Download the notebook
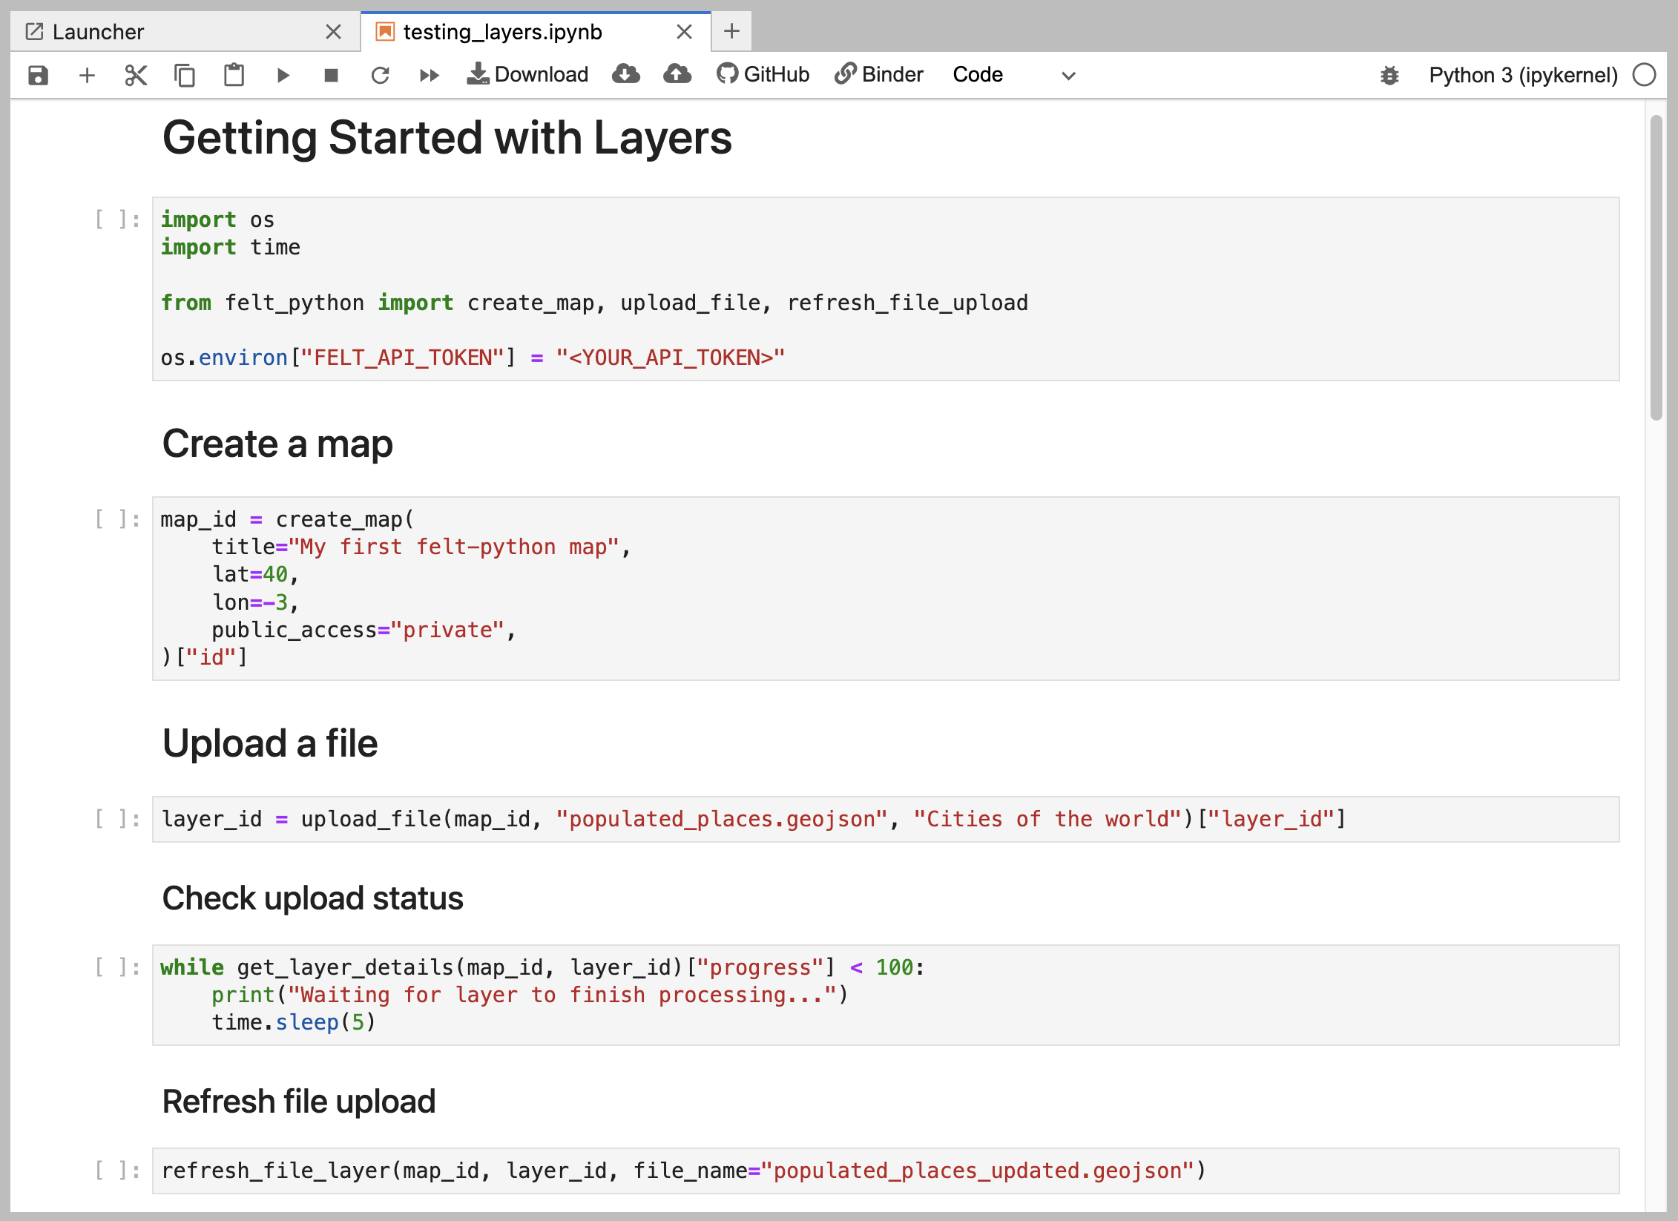This screenshot has height=1221, width=1678. (x=527, y=74)
